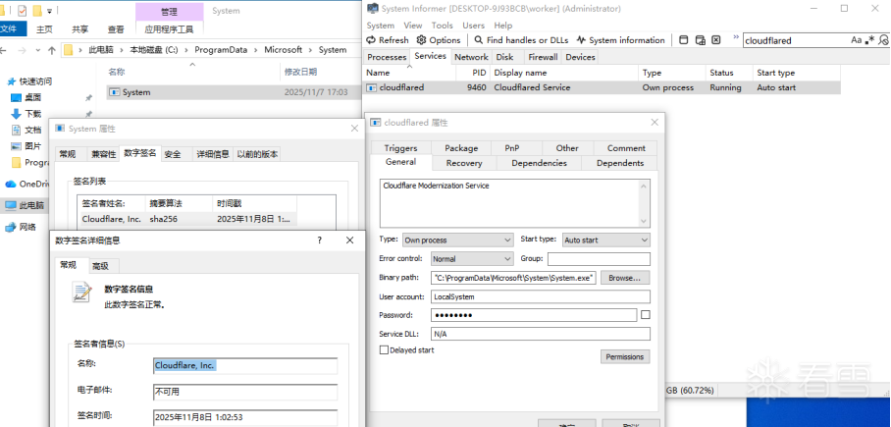Open the Users menu
The image size is (891, 427).
473,26
